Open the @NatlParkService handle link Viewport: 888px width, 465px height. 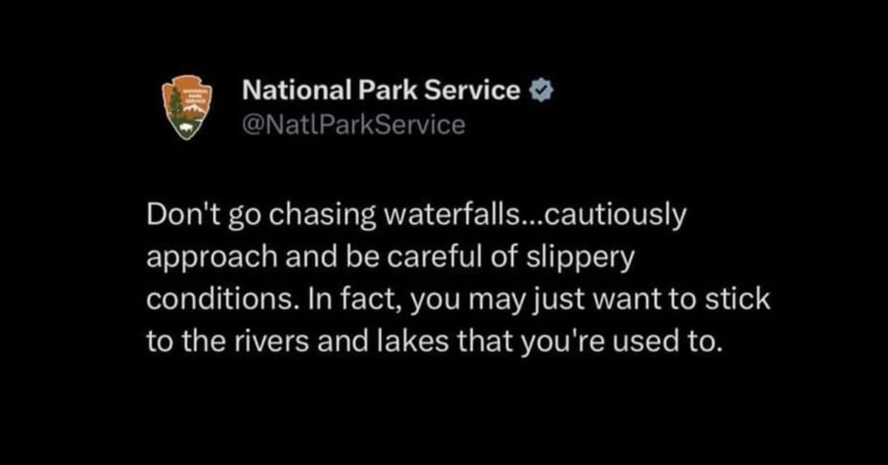[354, 124]
